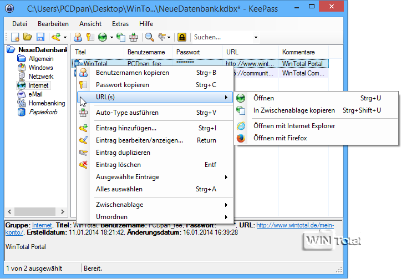Sort entries by Titel column header
Image resolution: width=401 pixels, height=279 pixels.
pos(98,52)
